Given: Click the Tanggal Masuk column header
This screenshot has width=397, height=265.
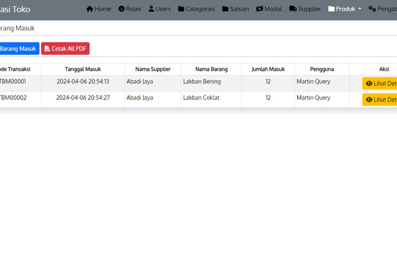Looking at the screenshot, I should pyautogui.click(x=83, y=69).
